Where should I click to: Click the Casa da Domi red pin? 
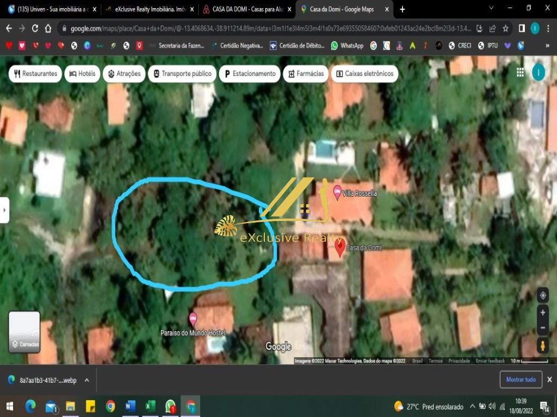(x=340, y=247)
